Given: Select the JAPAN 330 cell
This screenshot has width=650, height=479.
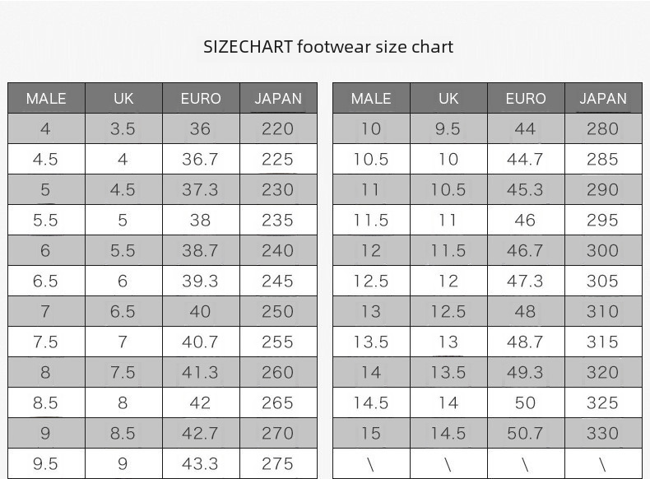Looking at the screenshot, I should [x=602, y=434].
